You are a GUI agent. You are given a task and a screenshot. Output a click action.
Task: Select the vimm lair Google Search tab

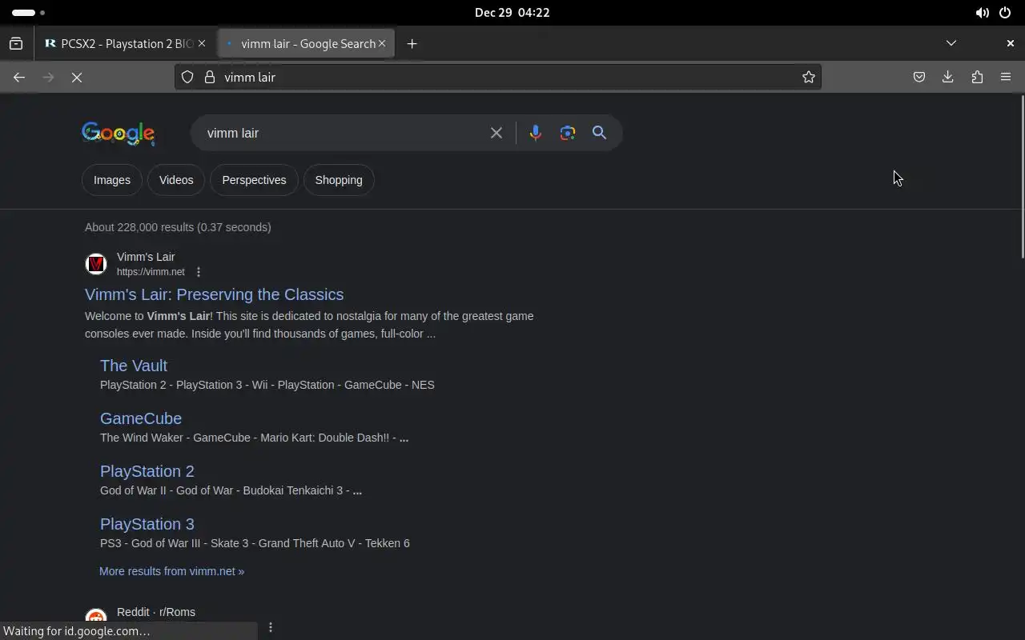click(x=306, y=44)
